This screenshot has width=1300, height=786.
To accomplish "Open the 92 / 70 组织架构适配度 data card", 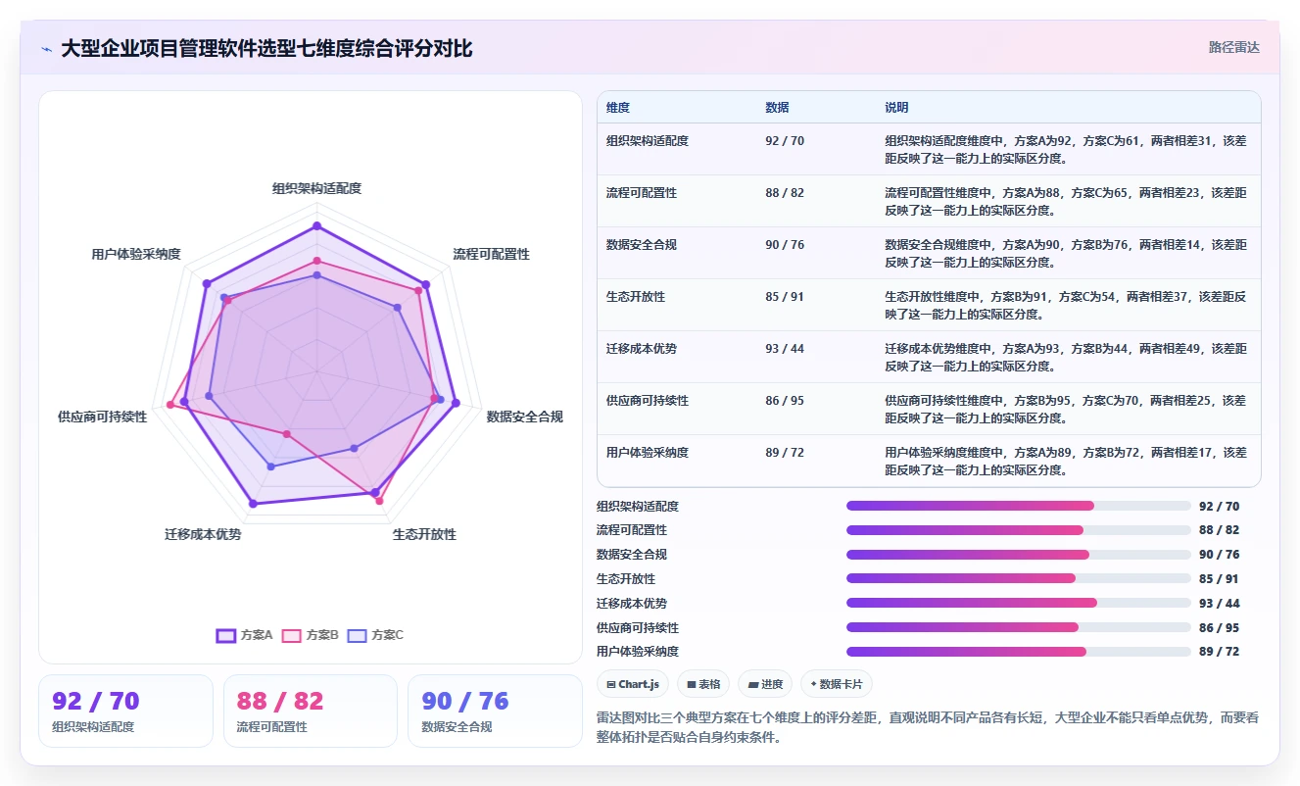I will click(x=125, y=711).
